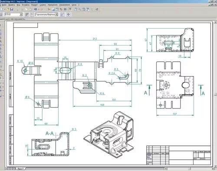Open the Вставка menu
Image resolution: width=217 pixels, height=171 pixels.
tap(26, 5)
